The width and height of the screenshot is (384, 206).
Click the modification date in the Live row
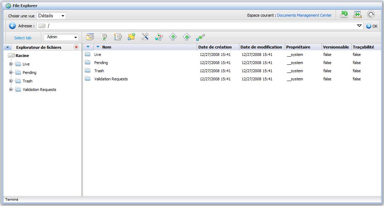pyautogui.click(x=257, y=55)
